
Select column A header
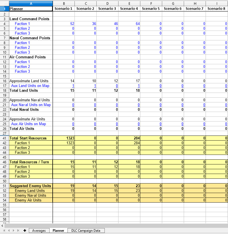(x=31, y=3)
